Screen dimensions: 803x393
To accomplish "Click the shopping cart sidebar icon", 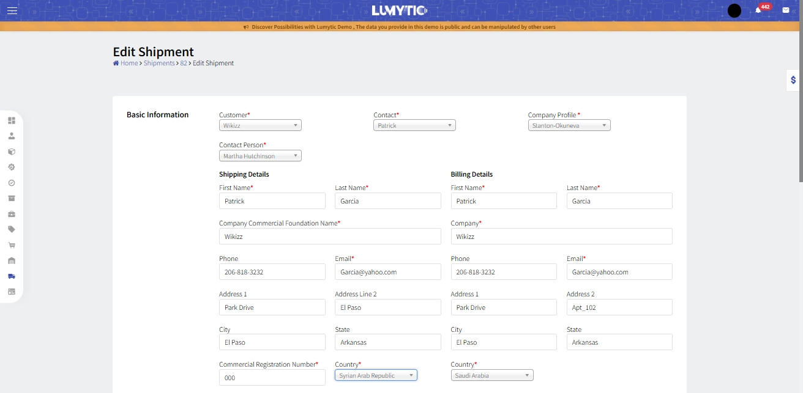I will (12, 245).
